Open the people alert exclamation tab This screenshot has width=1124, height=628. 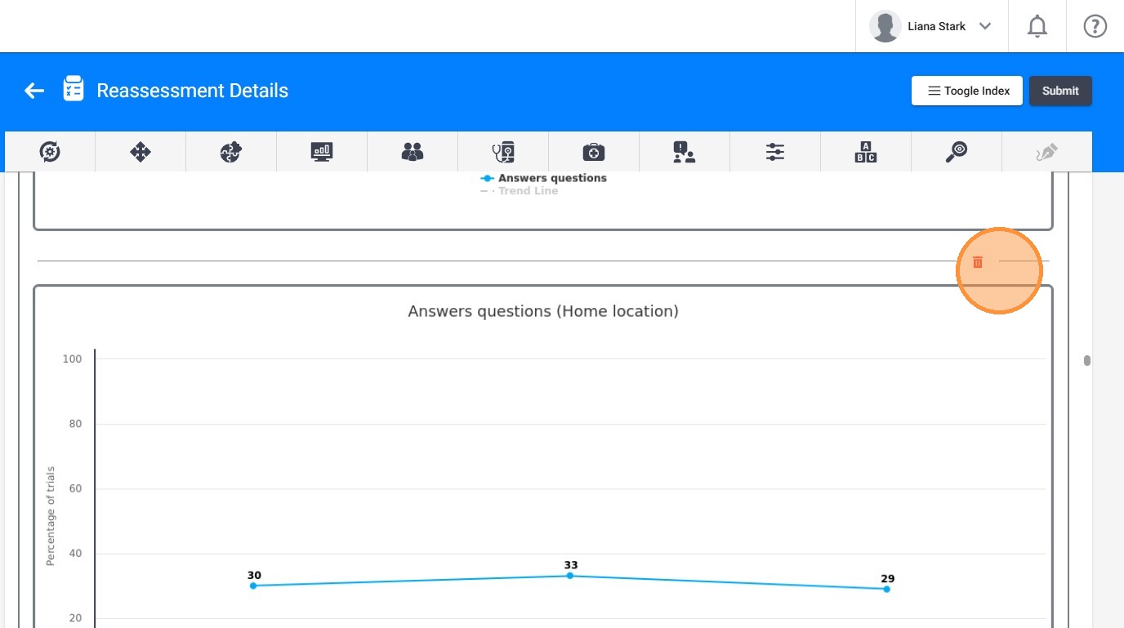(x=685, y=151)
